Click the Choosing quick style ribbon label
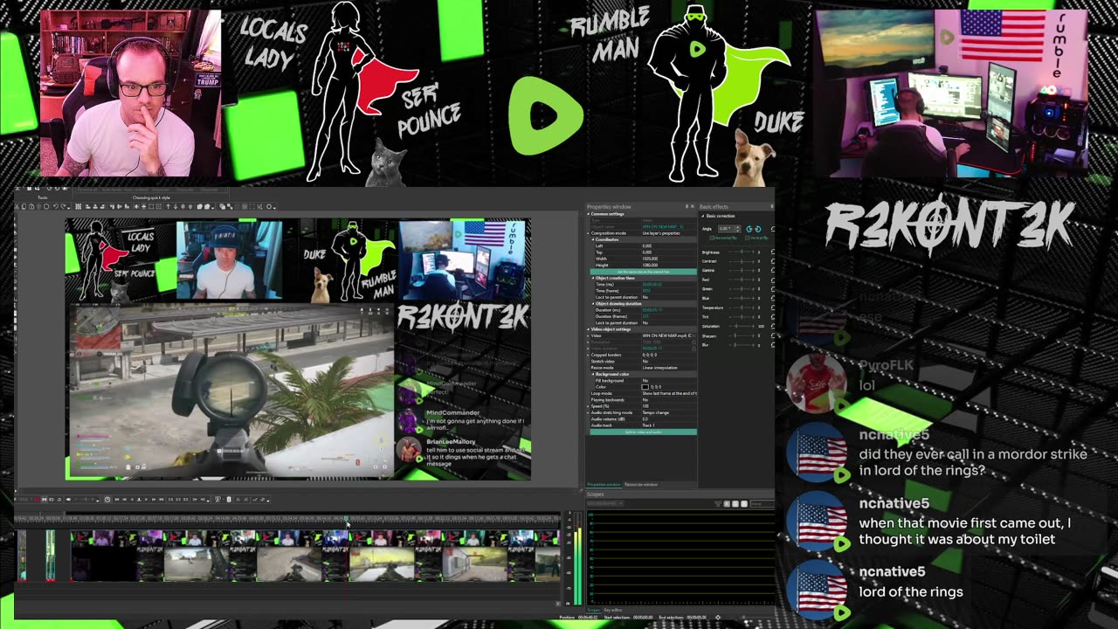This screenshot has height=629, width=1118. 151,197
